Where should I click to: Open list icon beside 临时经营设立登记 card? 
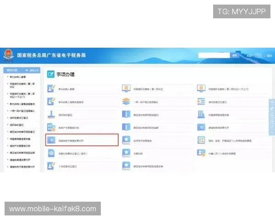201,102
